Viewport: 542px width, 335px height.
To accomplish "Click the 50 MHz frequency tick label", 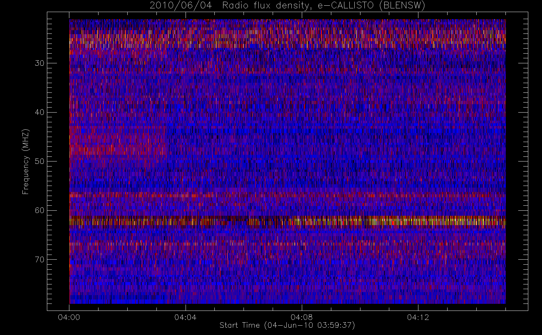I will coord(40,161).
